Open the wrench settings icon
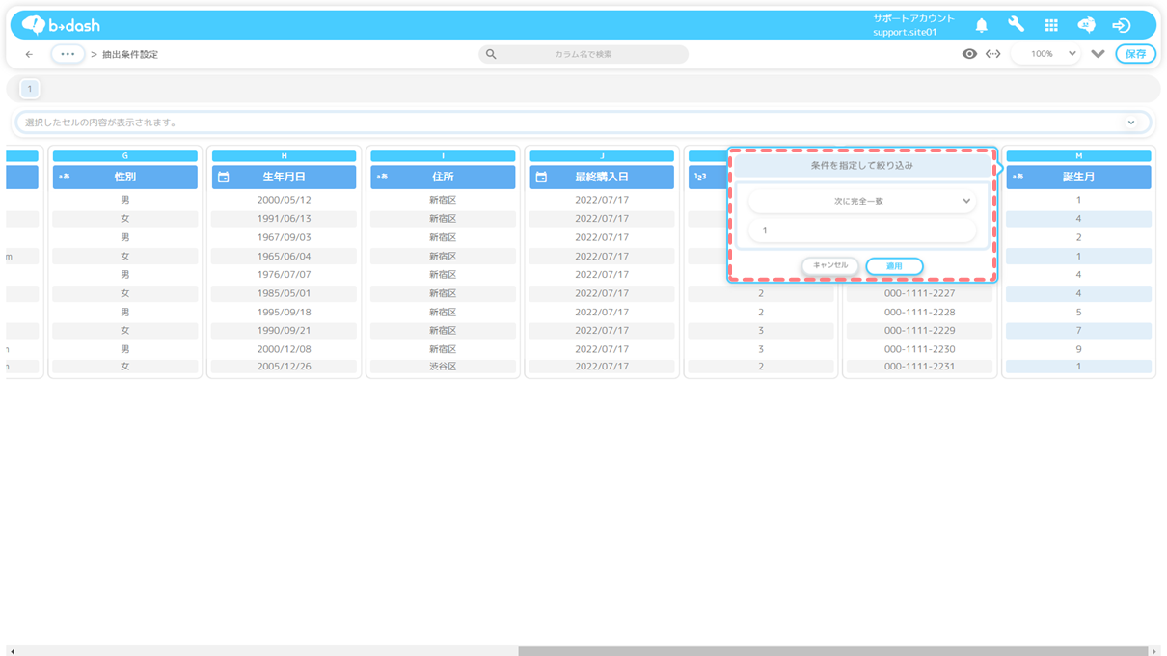 coord(1016,25)
